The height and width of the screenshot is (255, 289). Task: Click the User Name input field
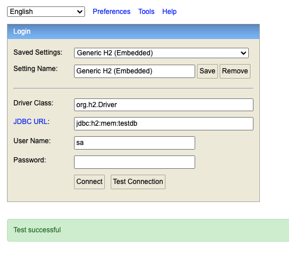pyautogui.click(x=135, y=143)
